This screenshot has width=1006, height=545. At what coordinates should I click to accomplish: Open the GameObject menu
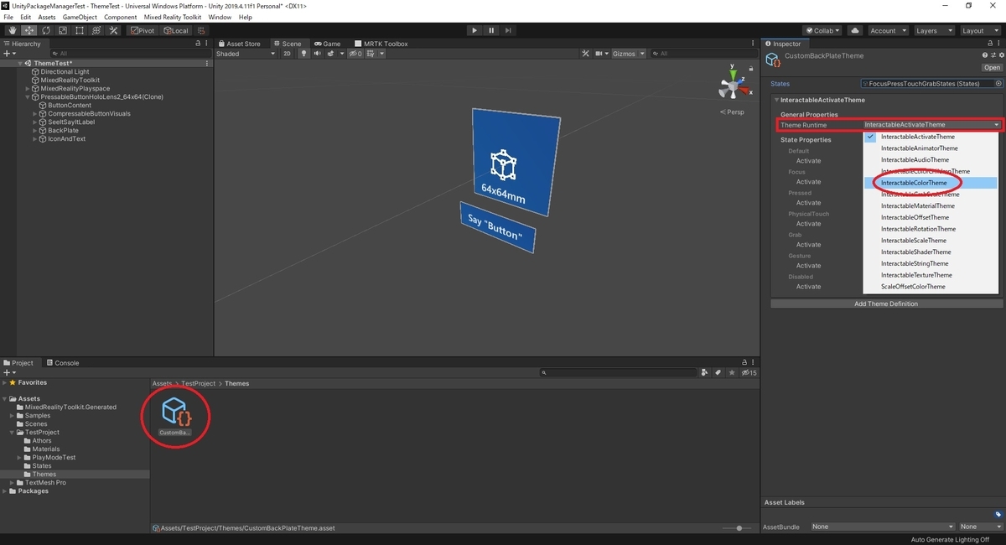pos(80,17)
